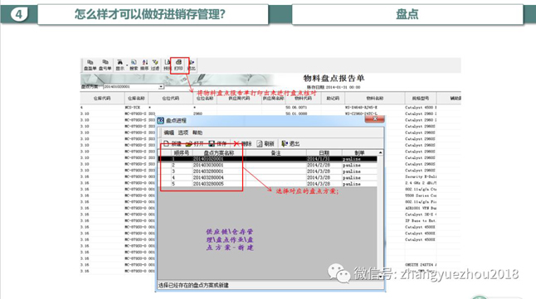Click the 规格型号 column header
The height and width of the screenshot is (299, 536).
[x=421, y=99]
